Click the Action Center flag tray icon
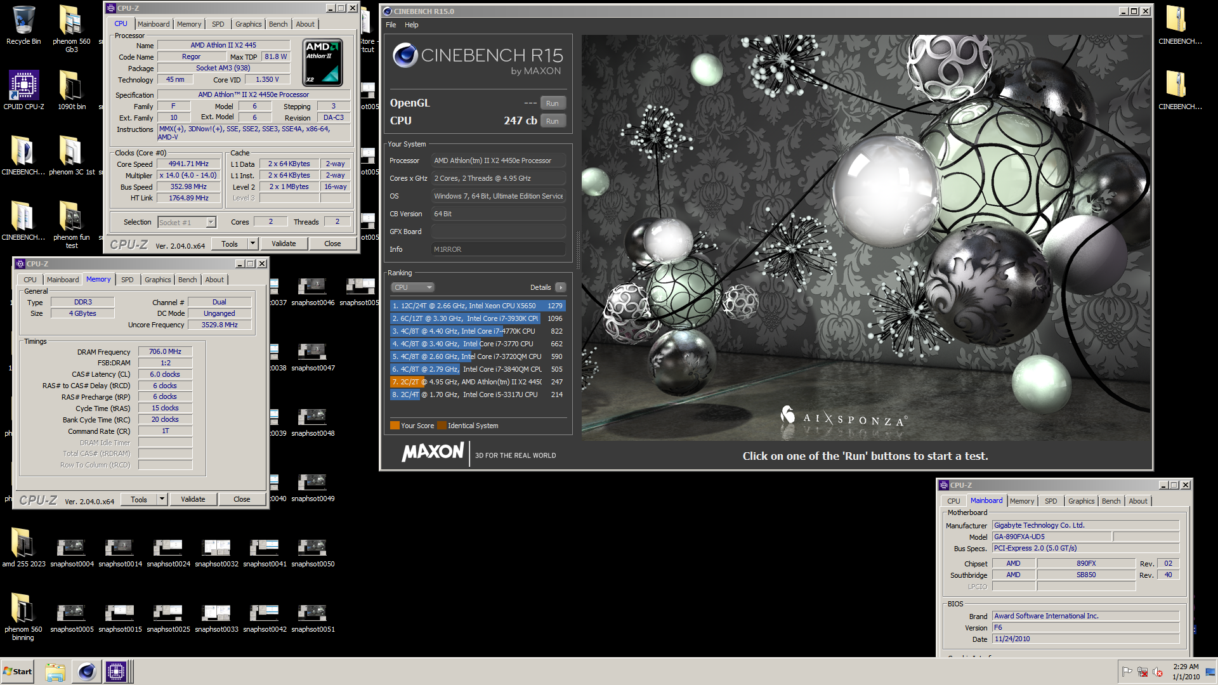The image size is (1218, 685). click(x=1127, y=672)
